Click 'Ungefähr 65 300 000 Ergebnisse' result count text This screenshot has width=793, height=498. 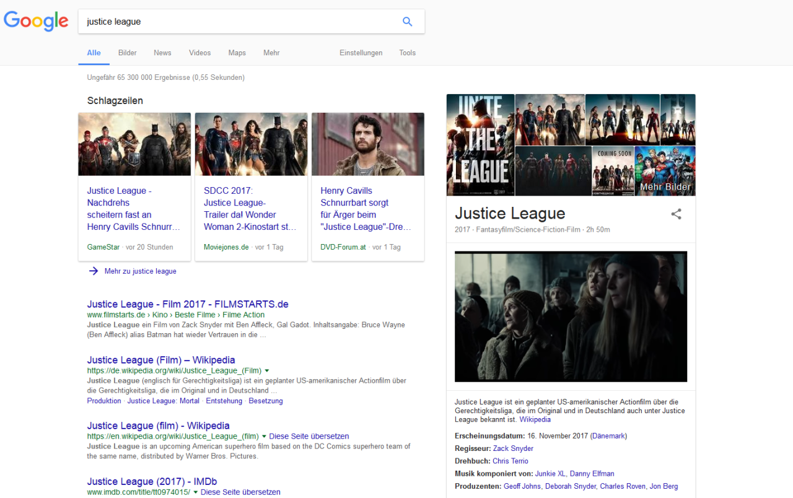[166, 77]
